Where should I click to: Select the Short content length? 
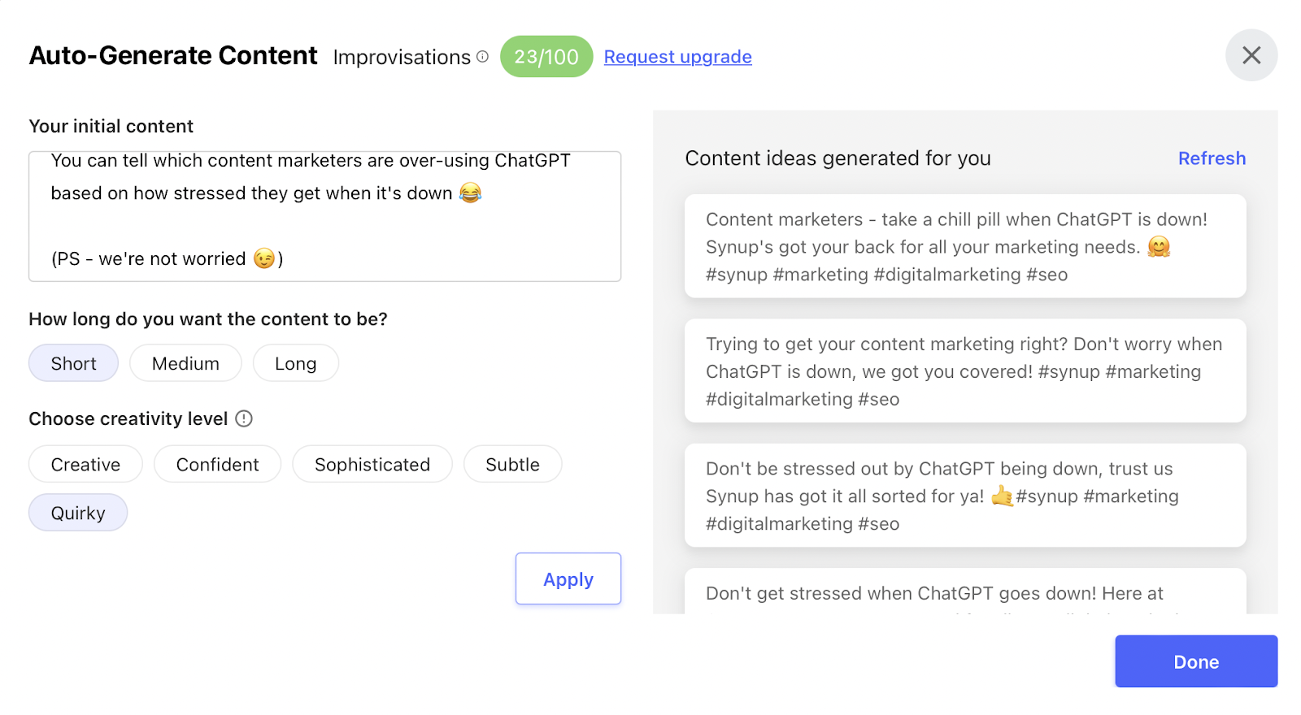(74, 363)
